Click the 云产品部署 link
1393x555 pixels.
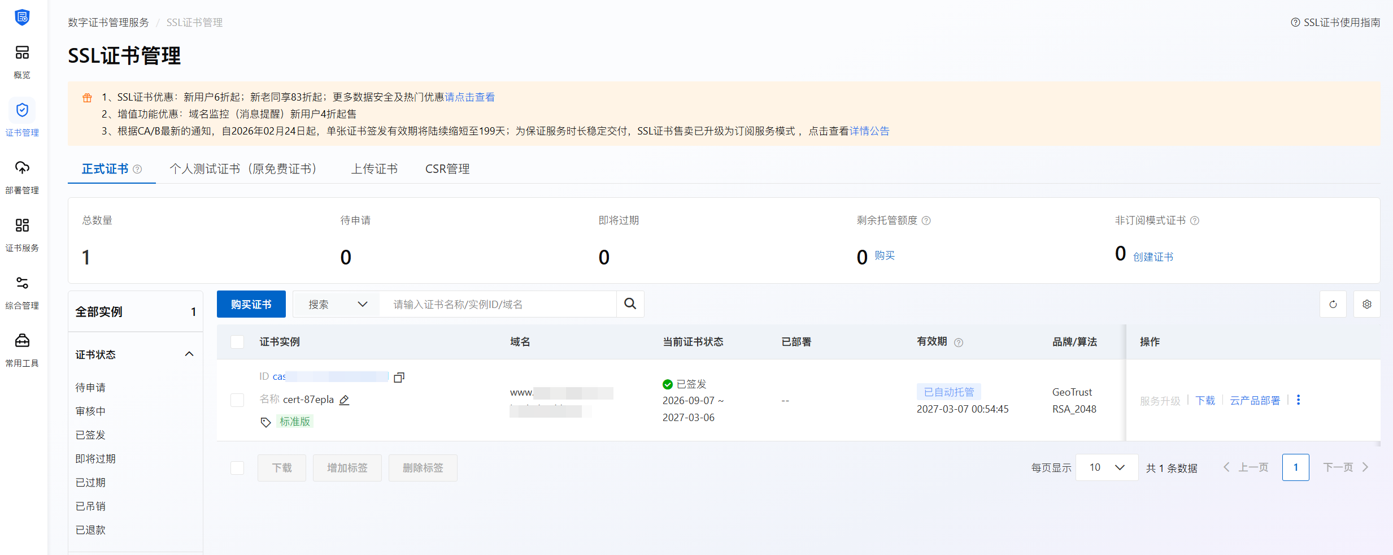pyautogui.click(x=1255, y=400)
